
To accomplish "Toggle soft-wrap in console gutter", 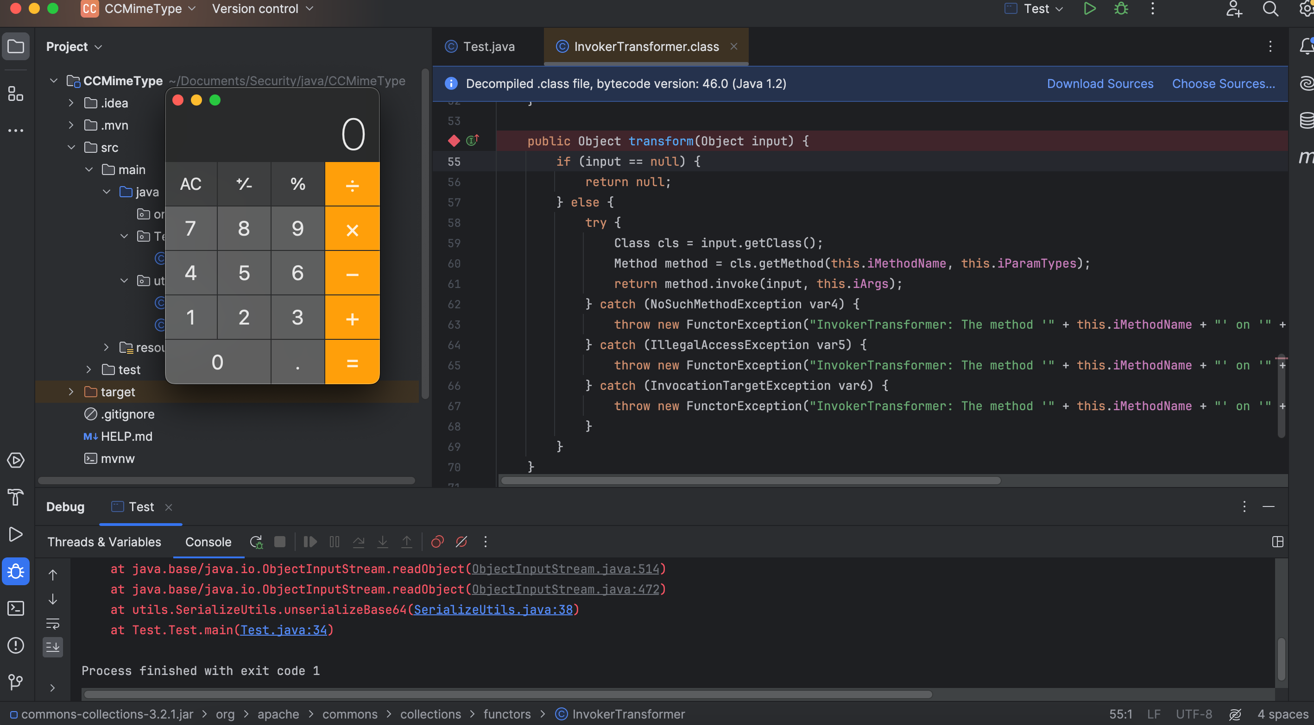I will click(52, 623).
